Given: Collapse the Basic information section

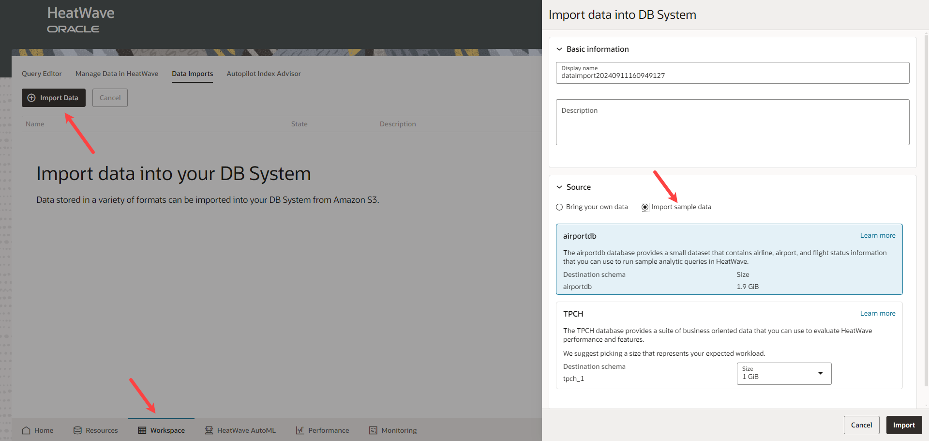Looking at the screenshot, I should [559, 49].
